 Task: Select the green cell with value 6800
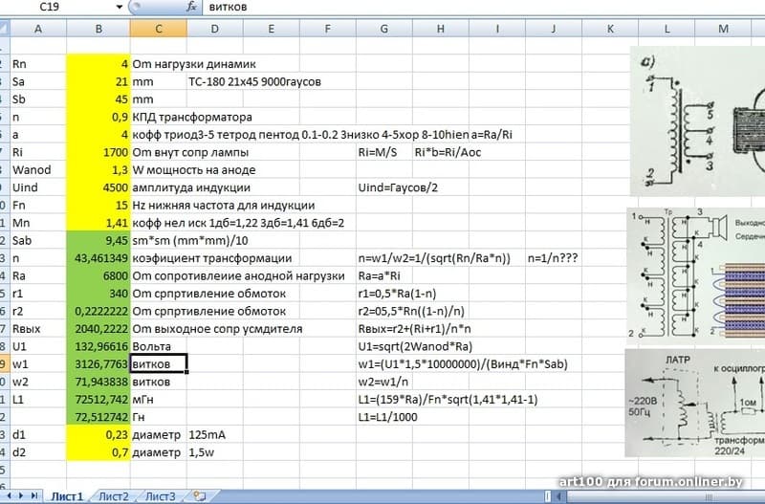[x=98, y=275]
